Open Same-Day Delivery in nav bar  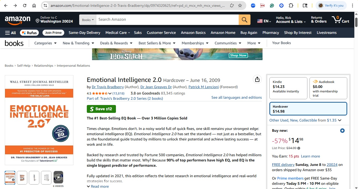tap(84, 33)
